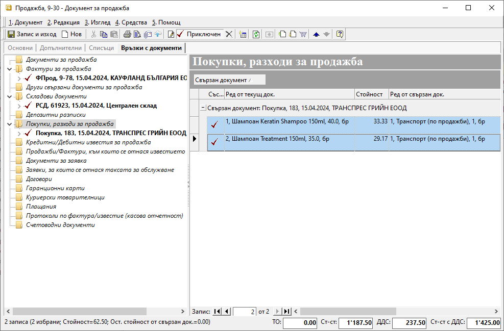
Task: Click the black X delete icon
Action: pos(229,34)
